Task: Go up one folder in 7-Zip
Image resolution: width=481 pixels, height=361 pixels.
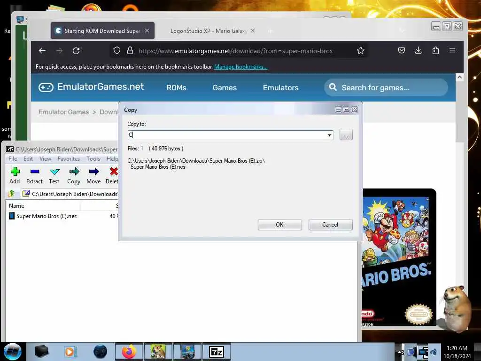Action: click(x=12, y=193)
